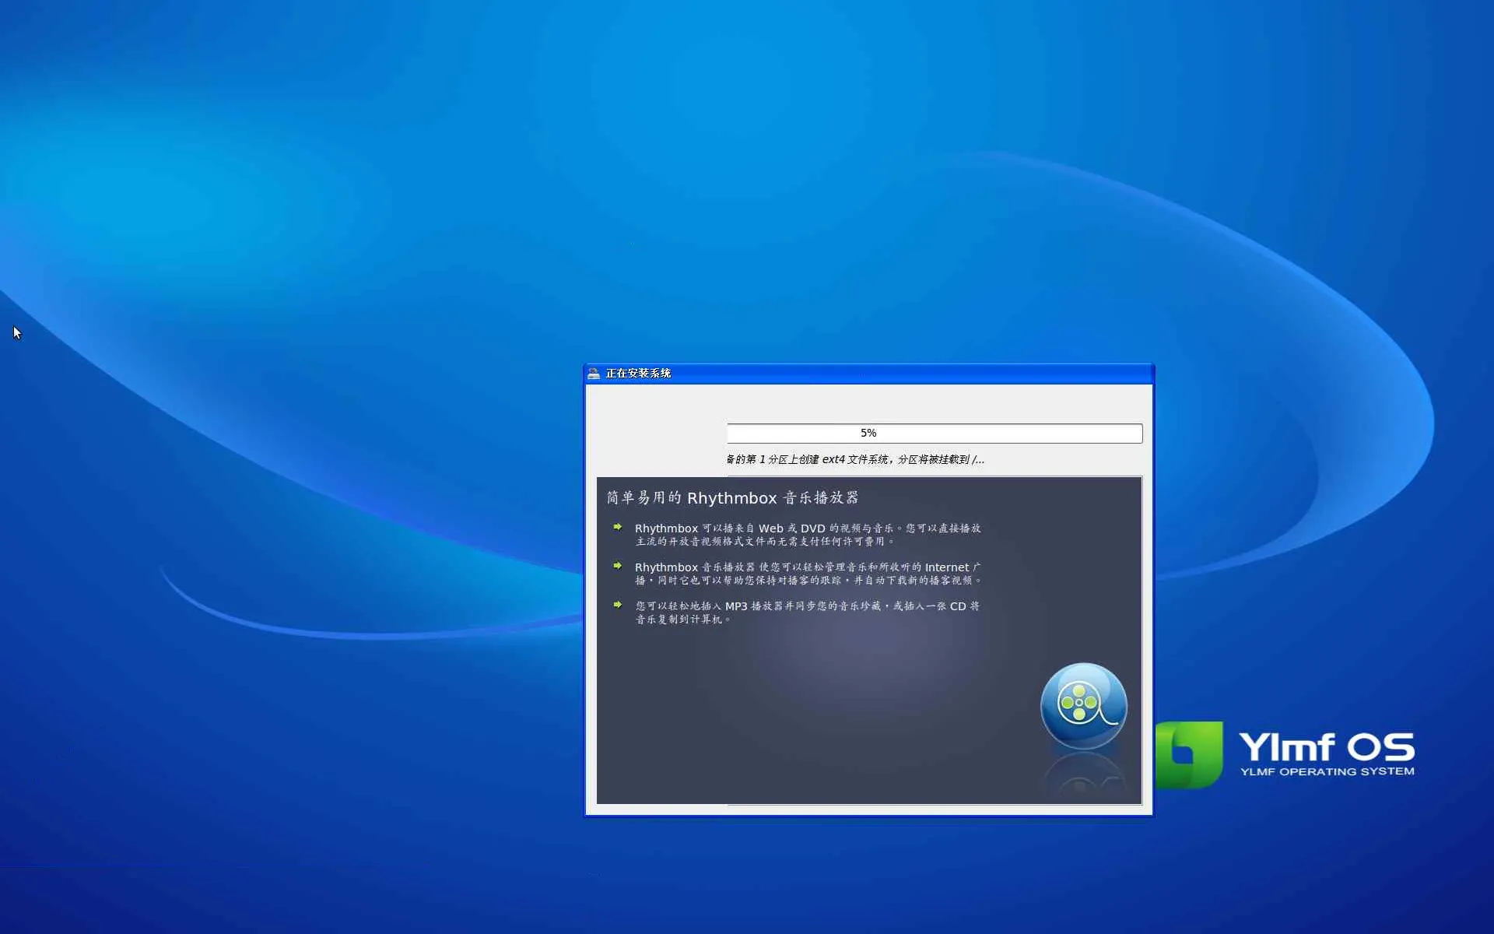The width and height of the screenshot is (1494, 934).
Task: Click the '正在安装系统' window title text
Action: 638,374
